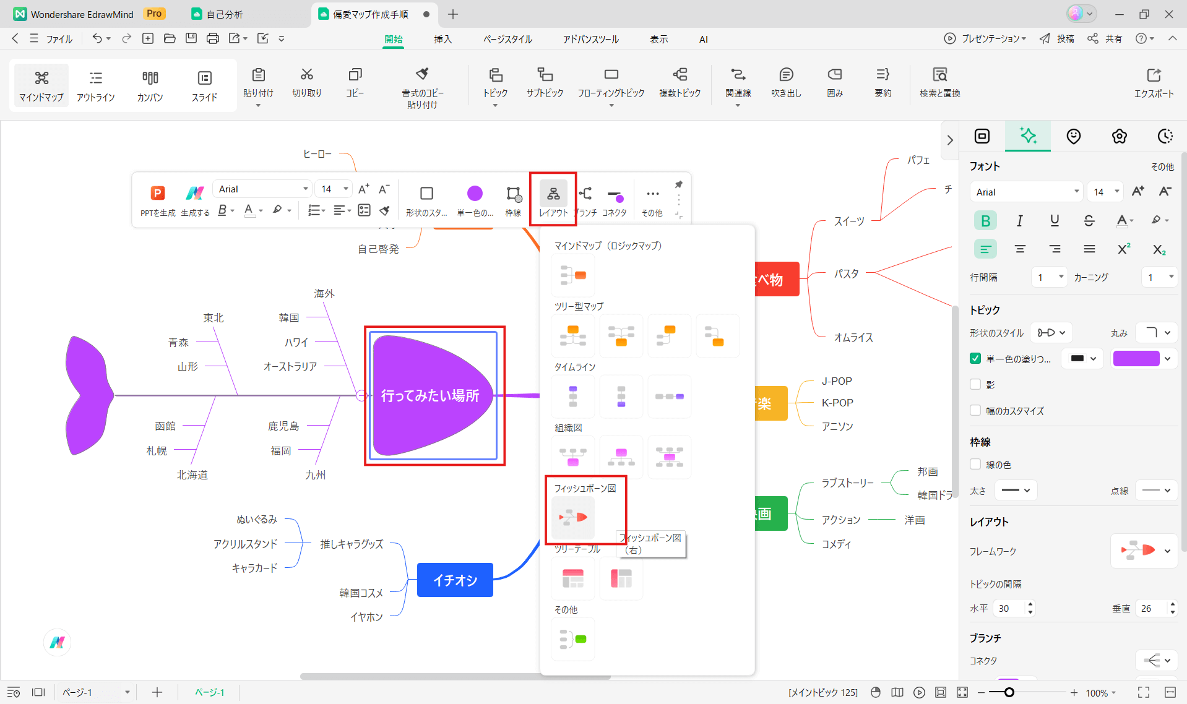
Task: Switch to Outline view (アウトライン)
Action: (95, 85)
